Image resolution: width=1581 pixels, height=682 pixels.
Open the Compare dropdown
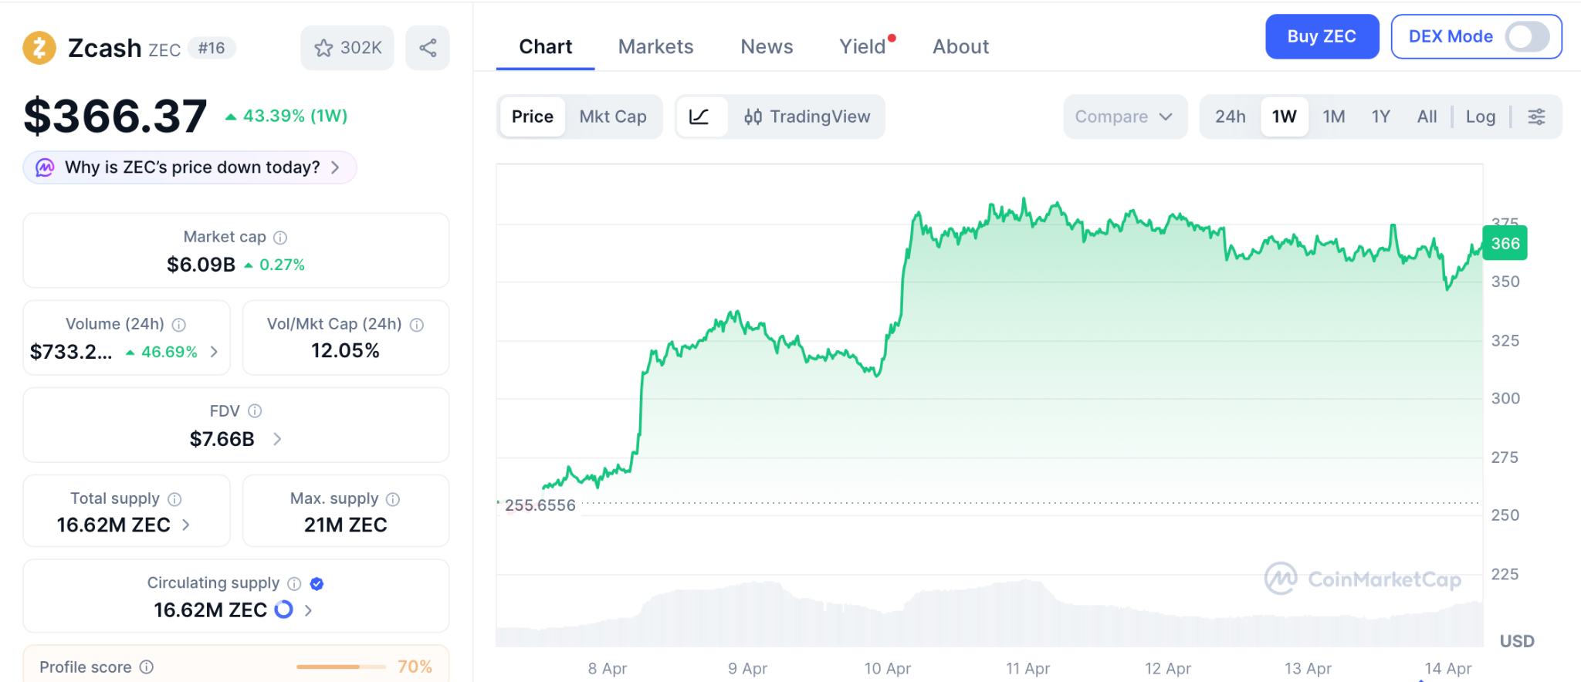tap(1124, 116)
